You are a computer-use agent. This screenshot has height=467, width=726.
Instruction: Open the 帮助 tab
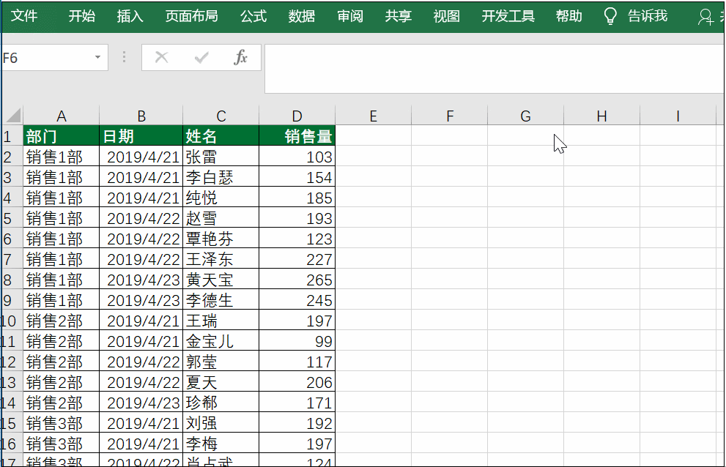click(x=568, y=15)
